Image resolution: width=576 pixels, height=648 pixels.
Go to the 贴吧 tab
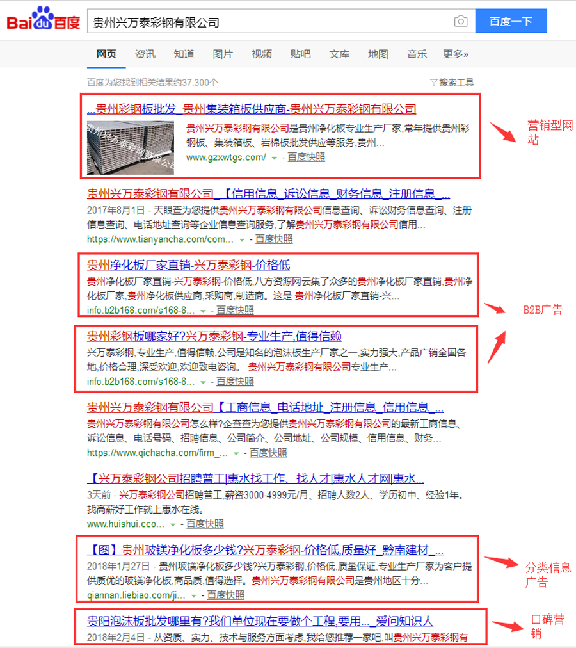(x=300, y=54)
